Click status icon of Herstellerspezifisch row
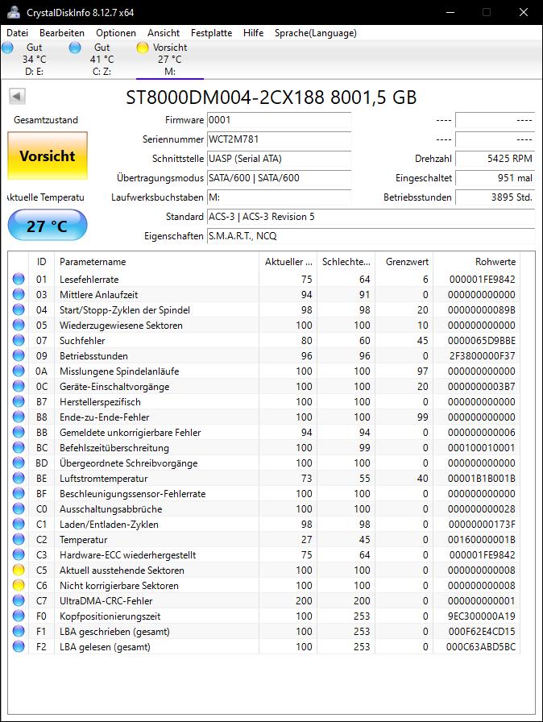 [19, 401]
